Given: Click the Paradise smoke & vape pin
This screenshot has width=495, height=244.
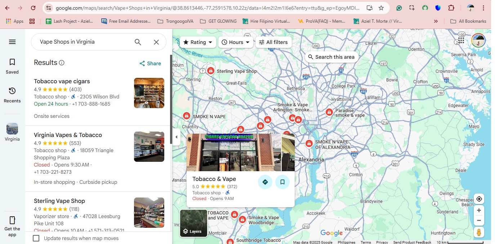Looking at the screenshot, I should (x=329, y=112).
